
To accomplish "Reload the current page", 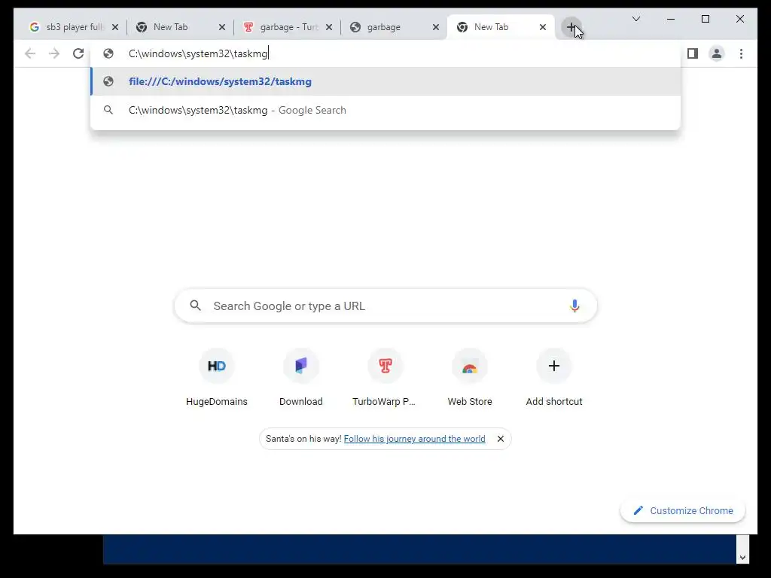I will pos(78,53).
